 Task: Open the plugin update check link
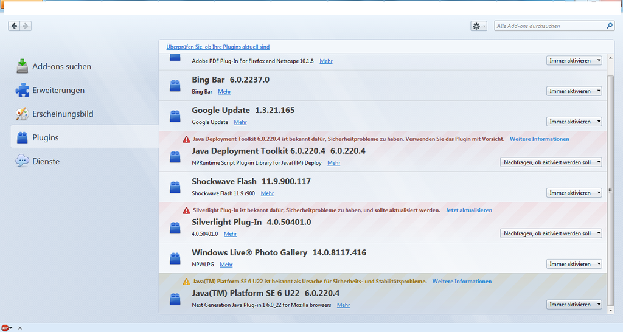[218, 47]
